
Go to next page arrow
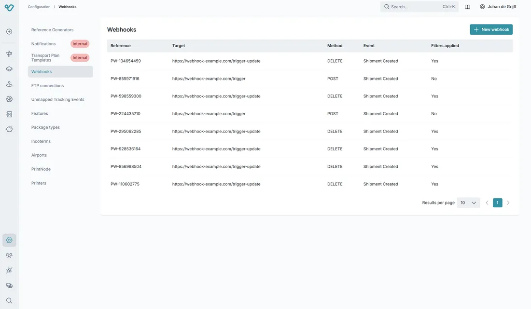click(508, 203)
